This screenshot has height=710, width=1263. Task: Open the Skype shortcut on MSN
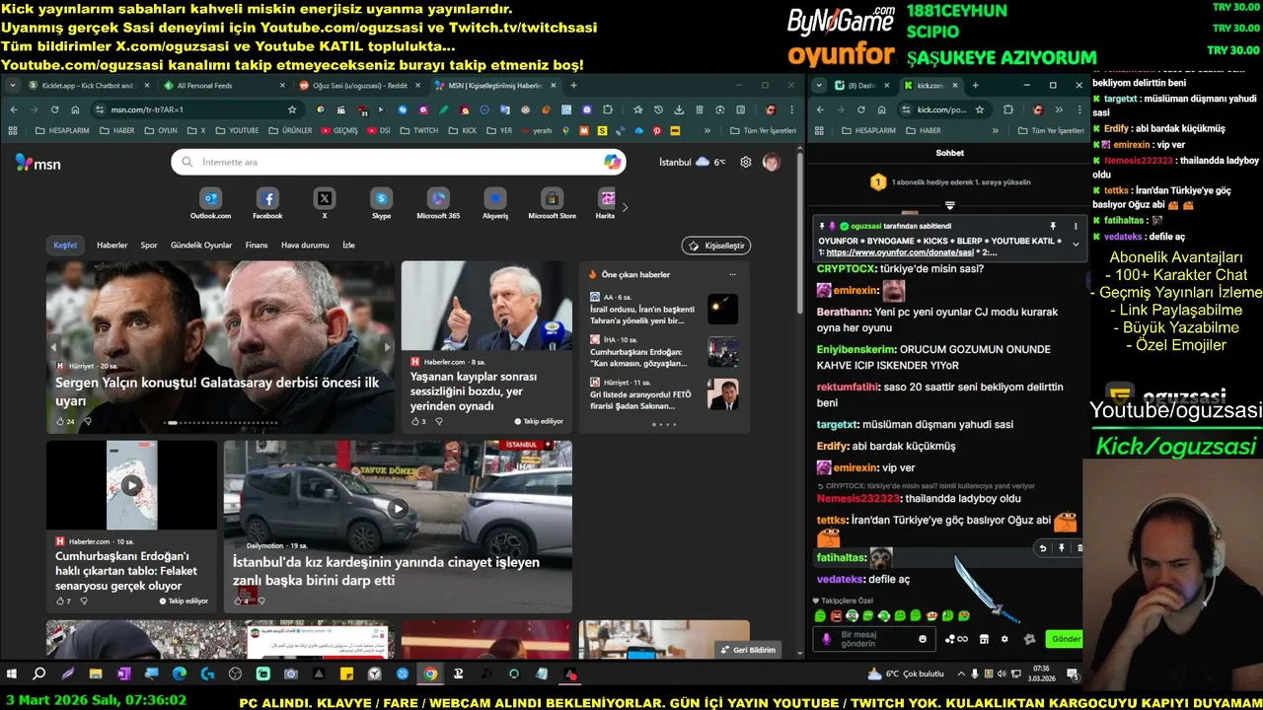pyautogui.click(x=381, y=204)
